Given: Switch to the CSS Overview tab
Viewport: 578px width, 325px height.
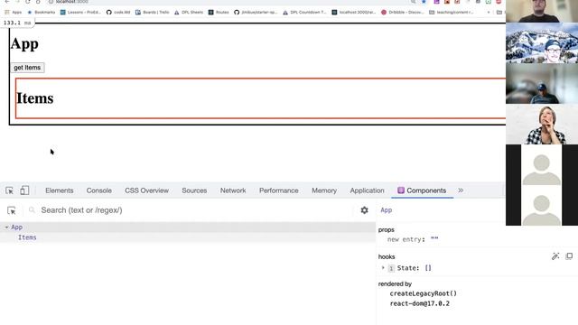Looking at the screenshot, I should point(146,190).
